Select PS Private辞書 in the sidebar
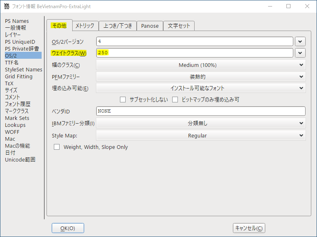Image resolution: width=317 pixels, height=237 pixels. point(22,49)
